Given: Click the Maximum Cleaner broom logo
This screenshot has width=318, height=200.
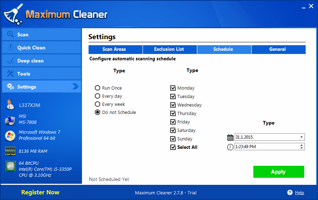Looking at the screenshot, I should click(x=13, y=14).
